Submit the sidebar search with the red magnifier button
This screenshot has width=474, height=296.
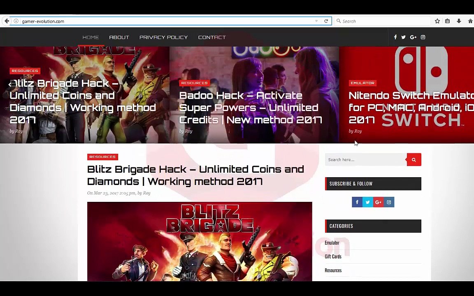point(414,160)
